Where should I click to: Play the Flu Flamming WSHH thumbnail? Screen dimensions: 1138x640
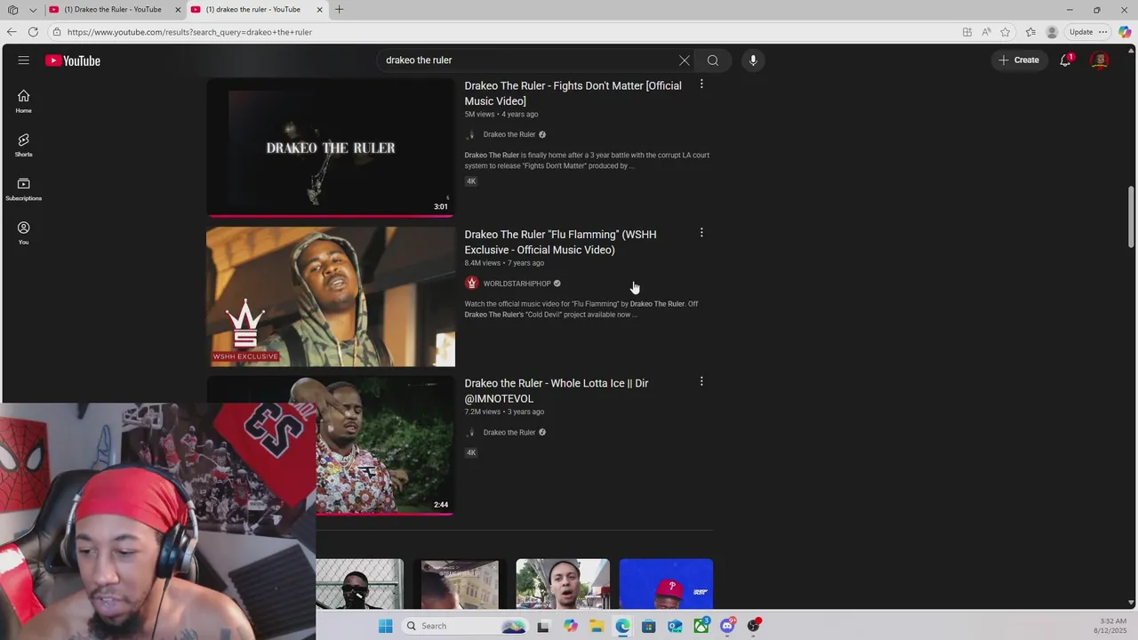click(331, 297)
